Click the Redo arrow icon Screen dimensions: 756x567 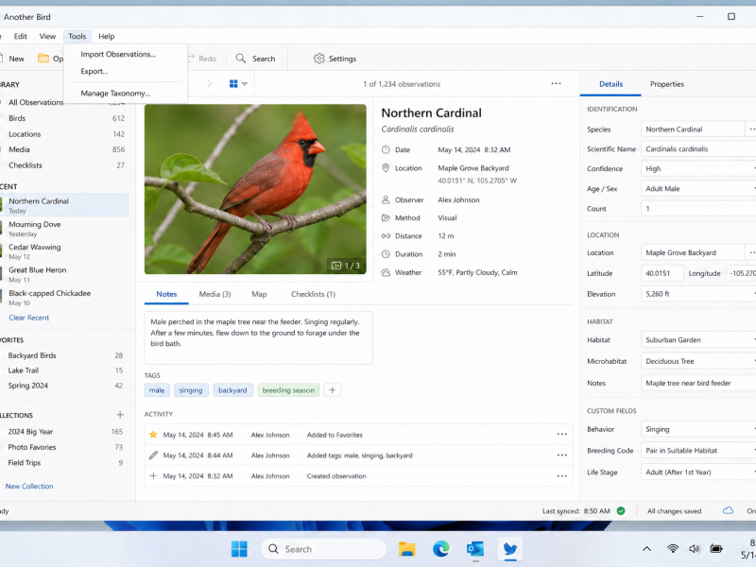(191, 59)
